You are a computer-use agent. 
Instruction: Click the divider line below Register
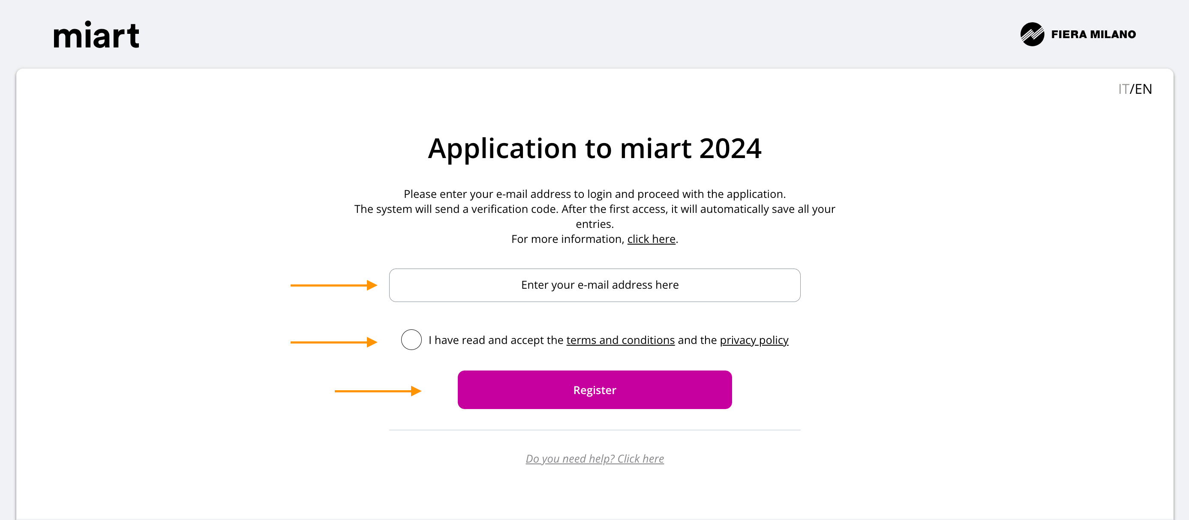pos(594,430)
